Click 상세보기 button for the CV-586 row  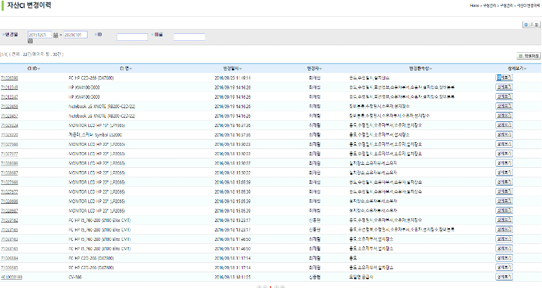pyautogui.click(x=504, y=276)
